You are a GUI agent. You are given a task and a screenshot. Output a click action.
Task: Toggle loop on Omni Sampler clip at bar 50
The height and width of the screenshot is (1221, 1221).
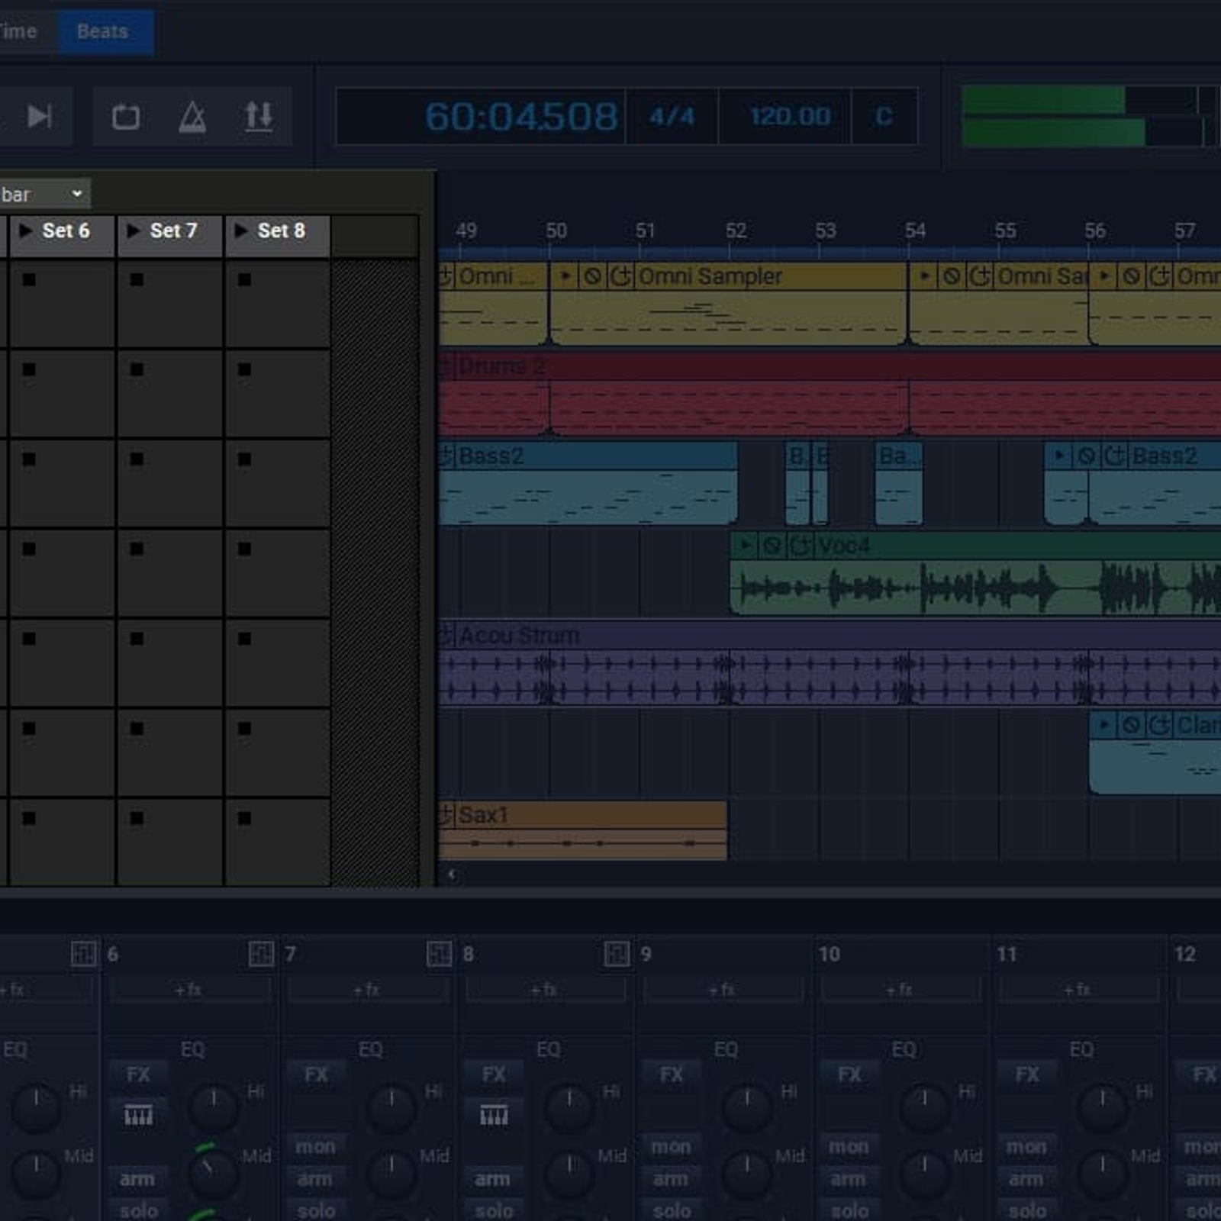point(620,275)
